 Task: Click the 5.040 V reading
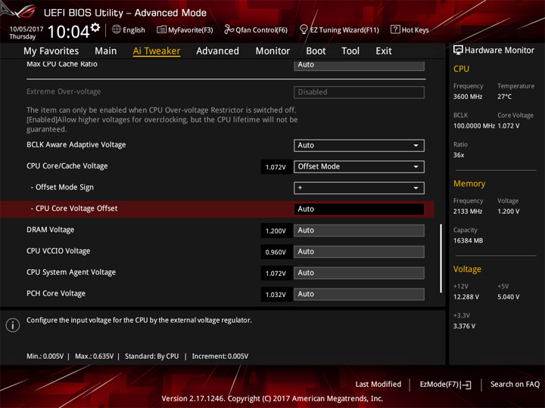(x=508, y=297)
